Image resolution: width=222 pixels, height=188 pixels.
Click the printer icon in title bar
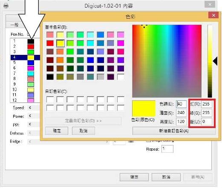(x=6, y=6)
